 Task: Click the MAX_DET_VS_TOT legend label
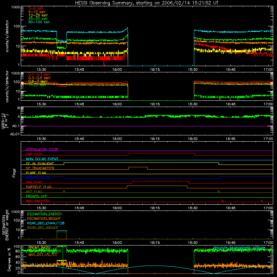(43, 254)
